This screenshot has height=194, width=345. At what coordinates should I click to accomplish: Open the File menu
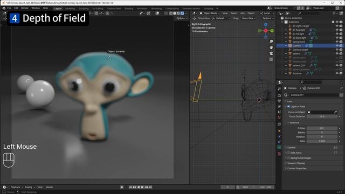tap(9, 8)
